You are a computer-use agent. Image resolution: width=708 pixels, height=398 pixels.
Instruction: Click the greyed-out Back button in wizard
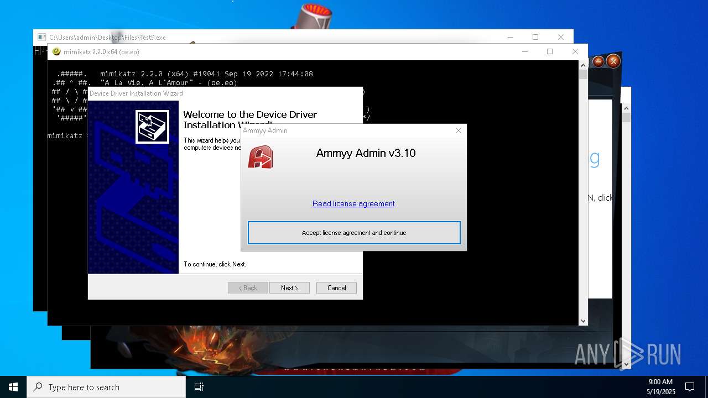tap(248, 288)
